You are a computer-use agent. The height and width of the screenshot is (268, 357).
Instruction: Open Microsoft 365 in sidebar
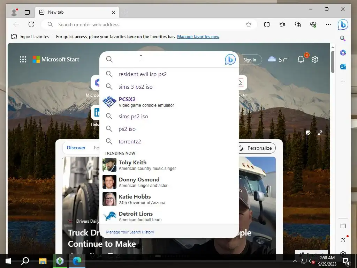(x=343, y=53)
